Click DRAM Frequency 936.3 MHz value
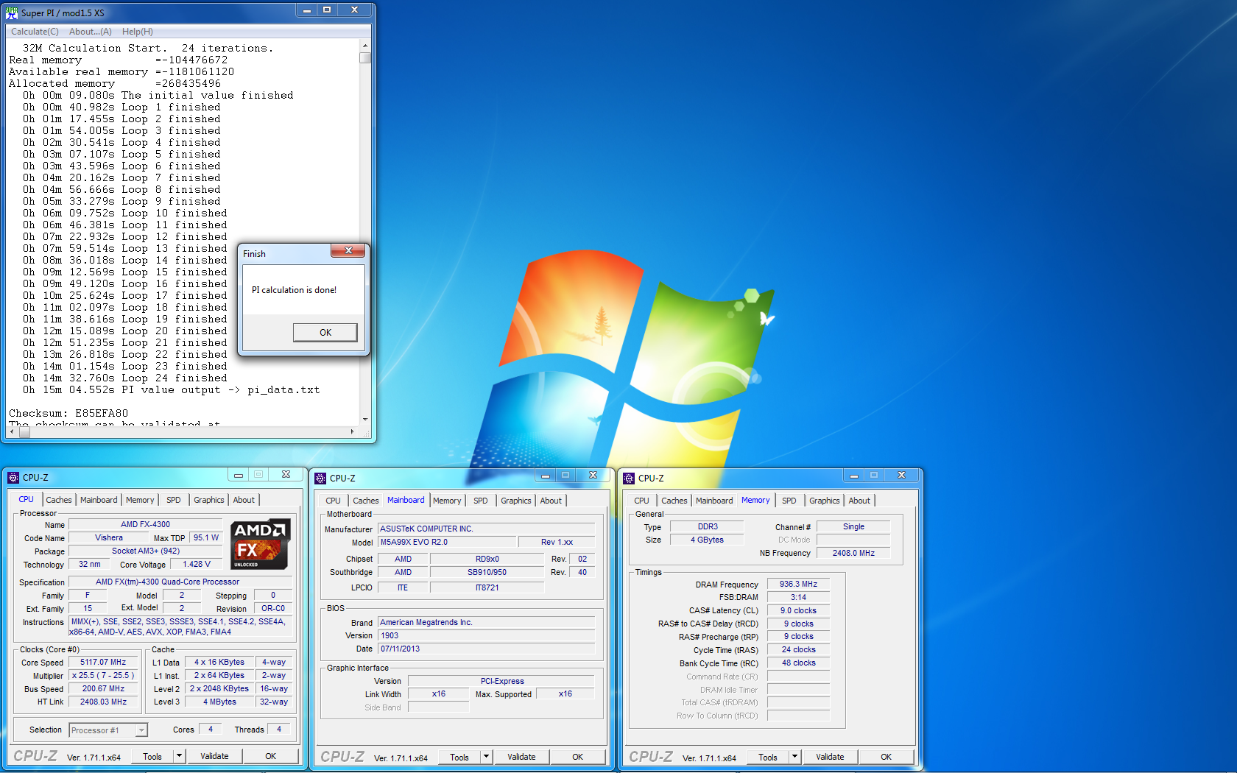Image resolution: width=1237 pixels, height=773 pixels. pos(799,584)
